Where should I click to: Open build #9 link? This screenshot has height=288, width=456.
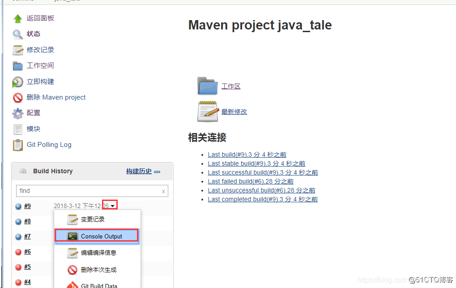pos(28,206)
